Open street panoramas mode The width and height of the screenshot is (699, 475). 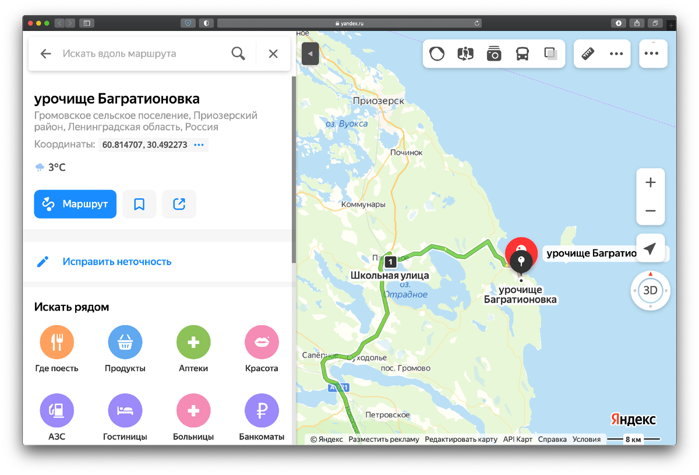(464, 53)
